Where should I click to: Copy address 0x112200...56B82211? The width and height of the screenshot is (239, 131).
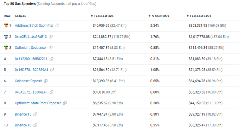pyautogui.click(x=51, y=58)
